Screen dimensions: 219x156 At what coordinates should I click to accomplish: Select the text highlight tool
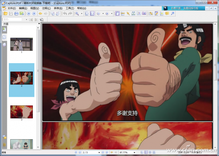162,14
